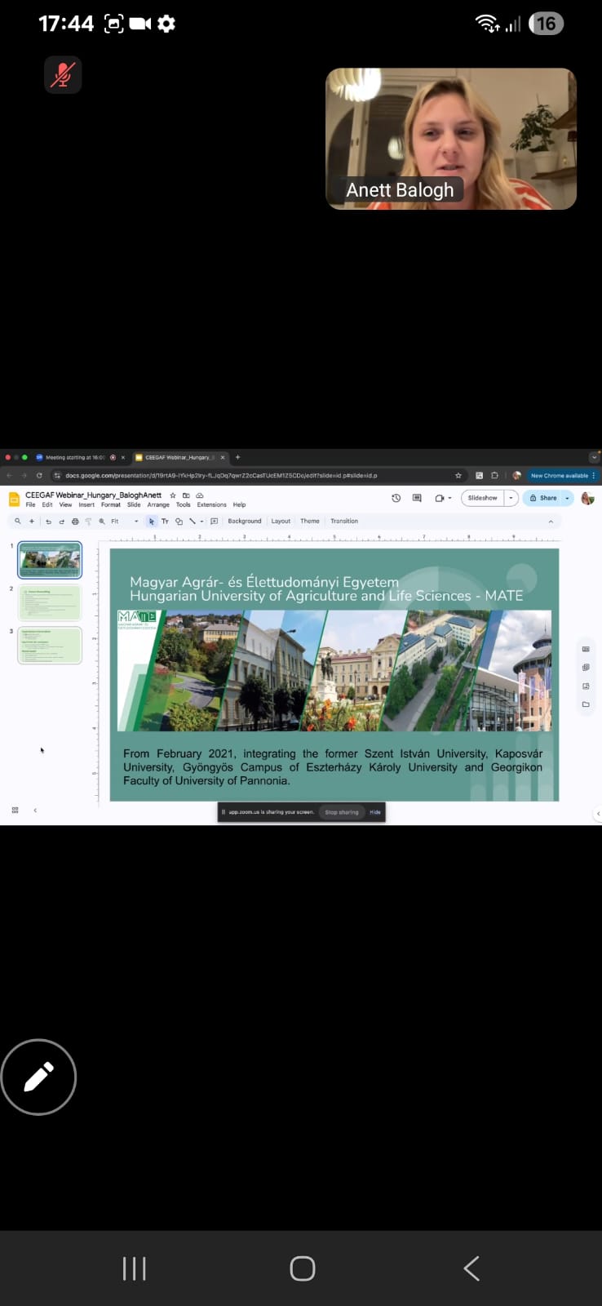
Task: Tap the pencil annotate button
Action: 38,1077
